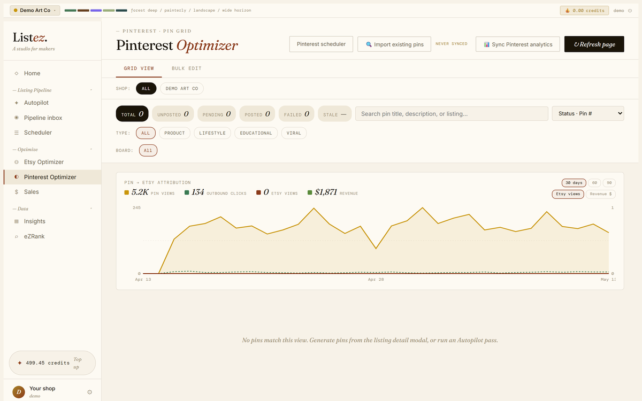Collapse the Optimize section

tap(52, 150)
